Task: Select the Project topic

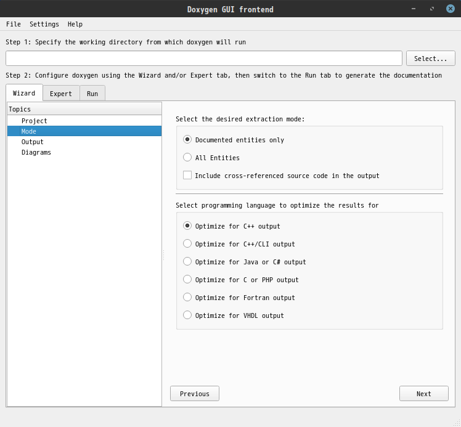Action: click(84, 121)
